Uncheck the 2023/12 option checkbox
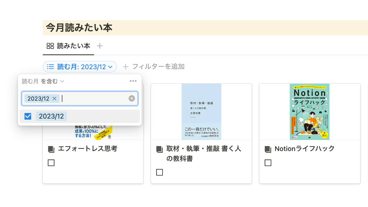The width and height of the screenshot is (368, 207). click(x=28, y=116)
